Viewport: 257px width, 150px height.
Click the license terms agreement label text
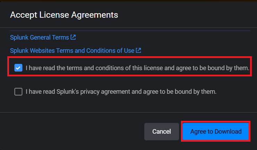coord(137,68)
